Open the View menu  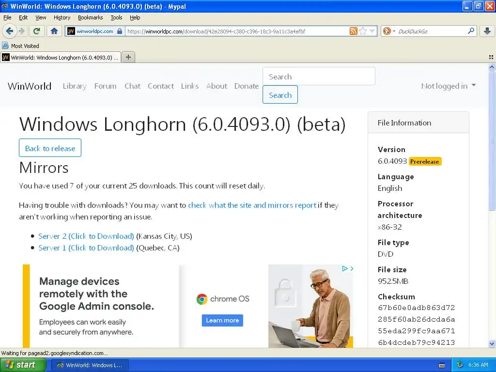41,17
